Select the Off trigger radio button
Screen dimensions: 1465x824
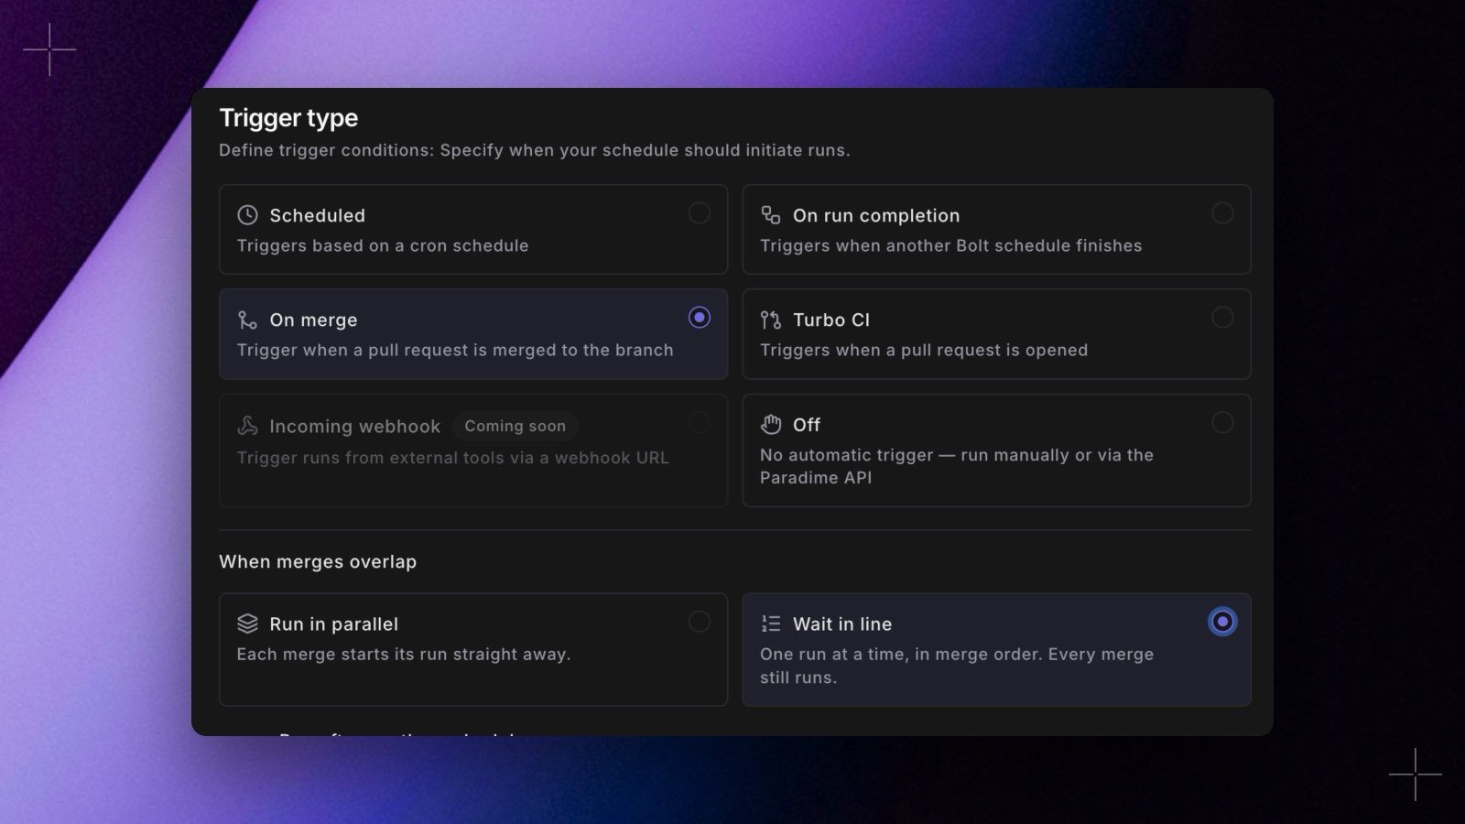click(1222, 422)
